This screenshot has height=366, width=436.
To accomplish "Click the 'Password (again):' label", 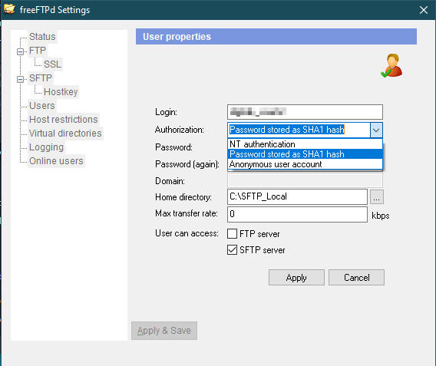I will (x=187, y=164).
